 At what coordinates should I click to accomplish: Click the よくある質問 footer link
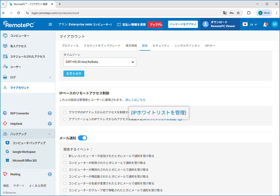[x=37, y=185]
